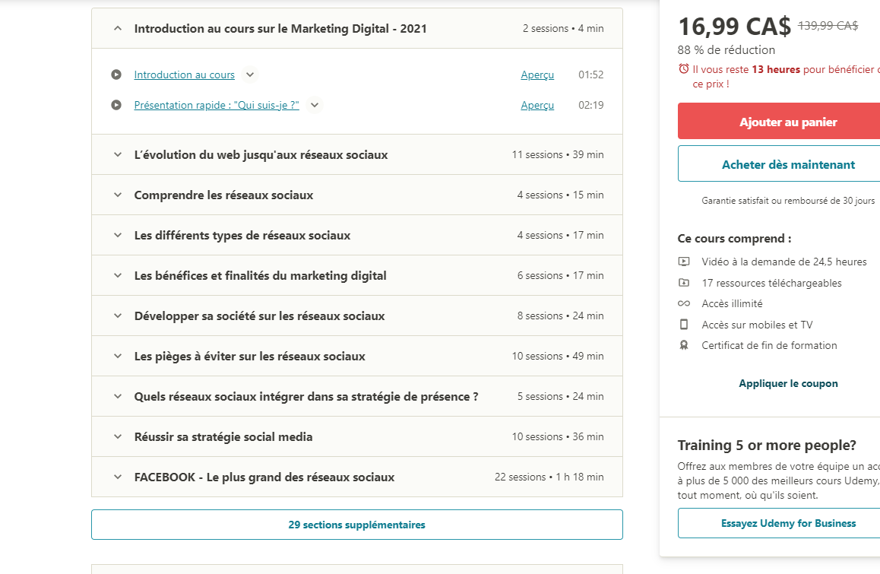Preview Introduction au cours via Aperçu
The image size is (880, 574).
537,75
